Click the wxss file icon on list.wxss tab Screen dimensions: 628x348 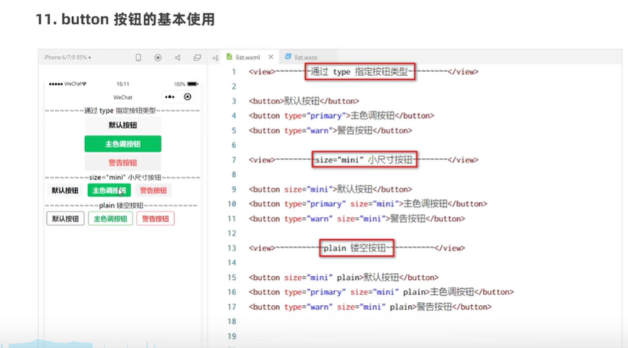pyautogui.click(x=288, y=57)
